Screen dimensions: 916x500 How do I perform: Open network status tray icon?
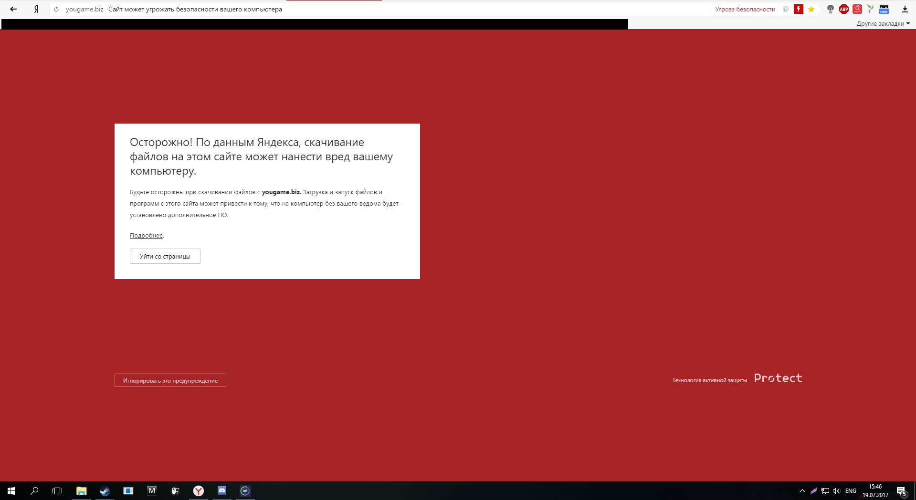click(825, 490)
